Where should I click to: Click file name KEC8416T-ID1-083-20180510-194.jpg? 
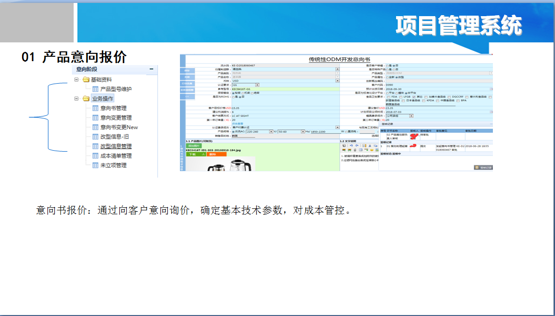[x=213, y=150]
